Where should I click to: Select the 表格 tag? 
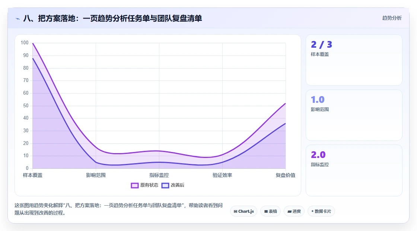270,211
